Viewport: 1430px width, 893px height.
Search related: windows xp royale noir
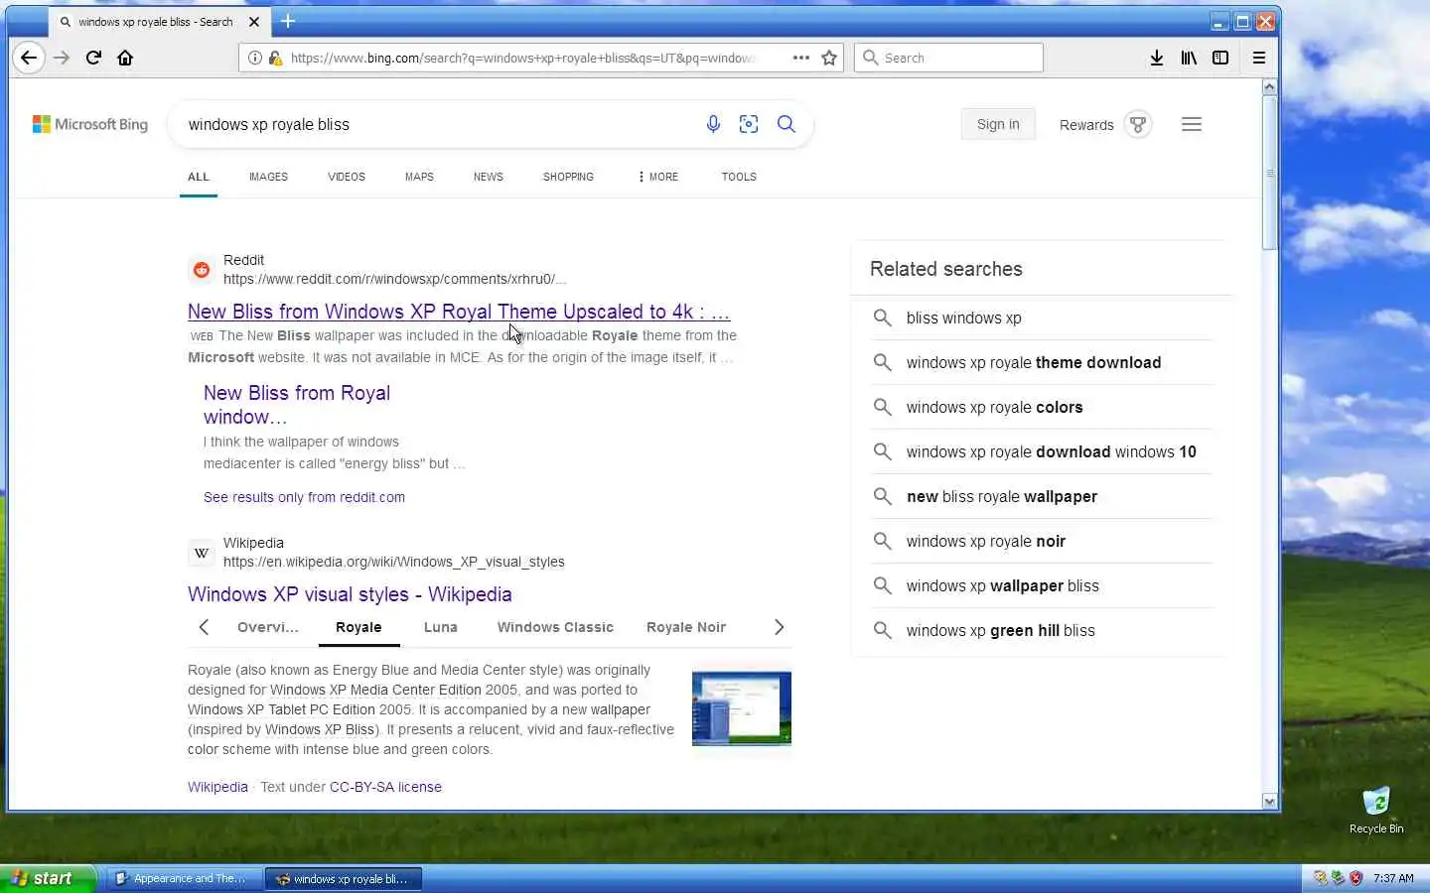coord(1042,541)
